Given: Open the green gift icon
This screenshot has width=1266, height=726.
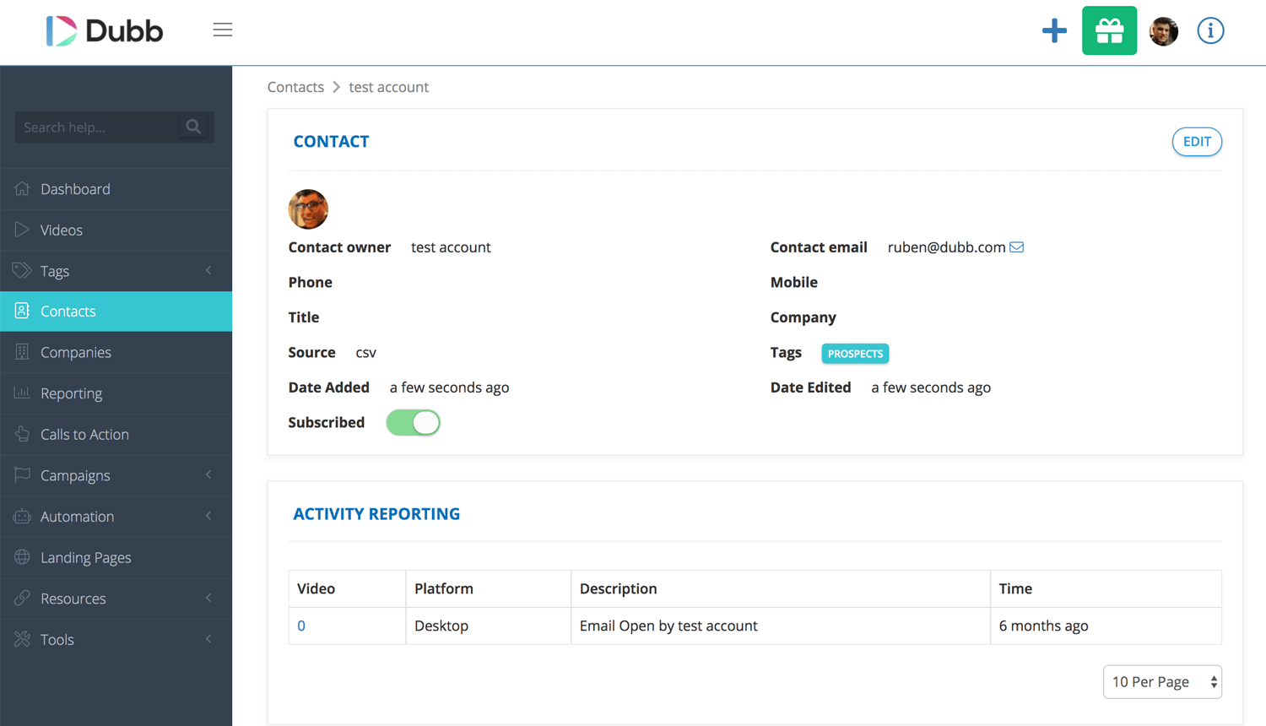Looking at the screenshot, I should coord(1109,31).
